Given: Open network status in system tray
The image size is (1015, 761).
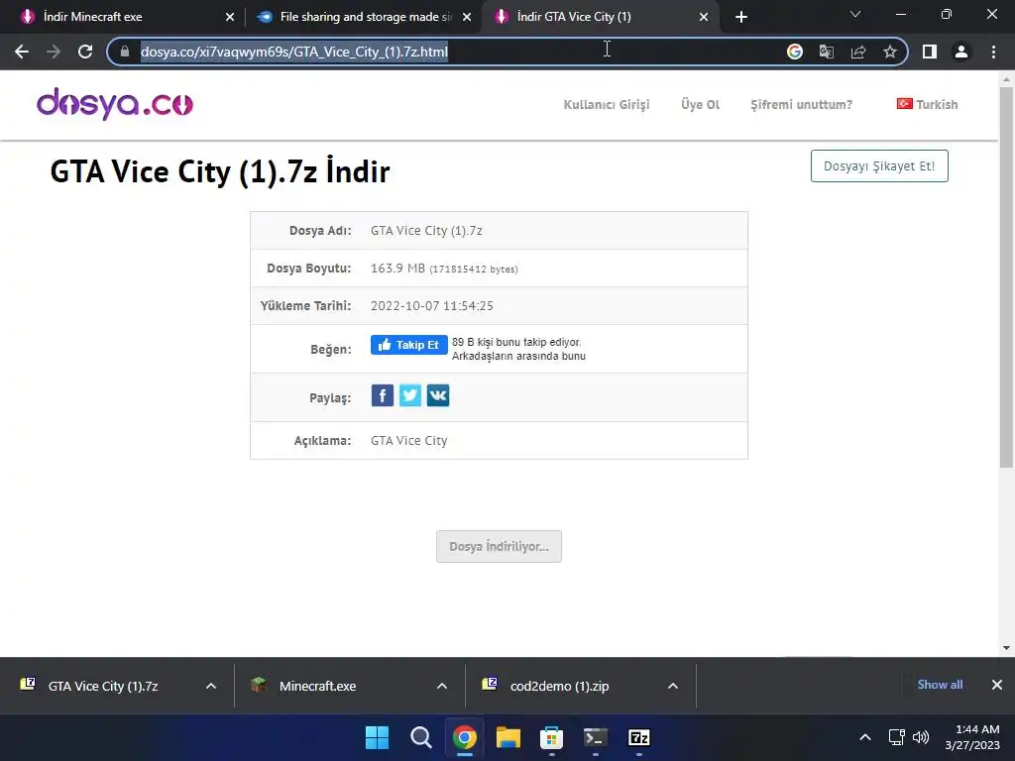Looking at the screenshot, I should pos(896,737).
